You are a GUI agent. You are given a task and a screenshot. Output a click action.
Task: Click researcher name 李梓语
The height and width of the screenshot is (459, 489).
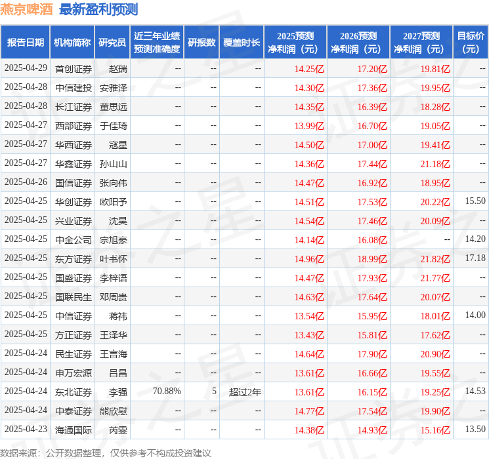(114, 278)
